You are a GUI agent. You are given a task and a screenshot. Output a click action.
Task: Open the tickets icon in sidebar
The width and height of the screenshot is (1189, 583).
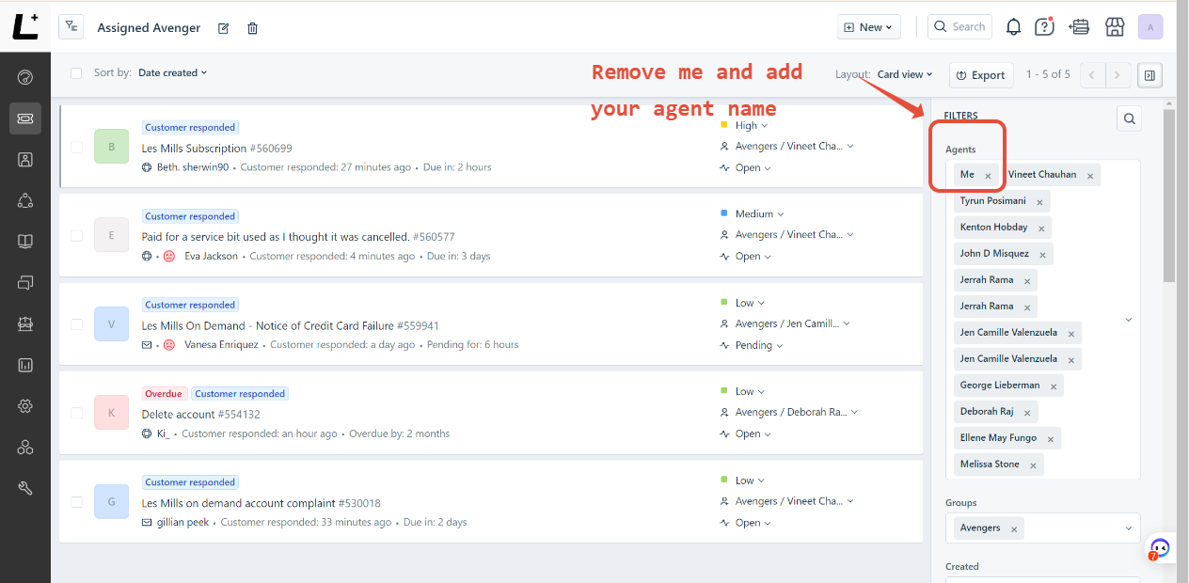tap(25, 118)
